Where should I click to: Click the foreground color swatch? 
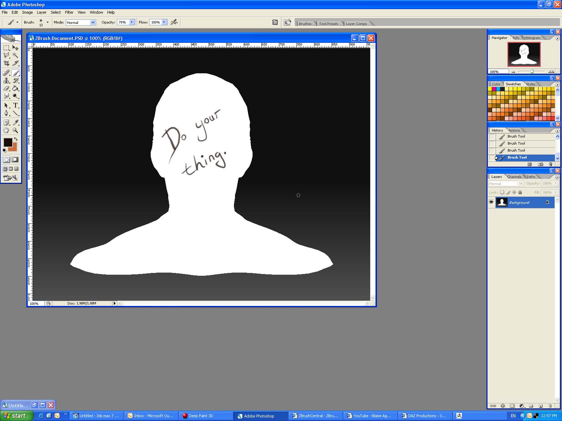pos(8,142)
